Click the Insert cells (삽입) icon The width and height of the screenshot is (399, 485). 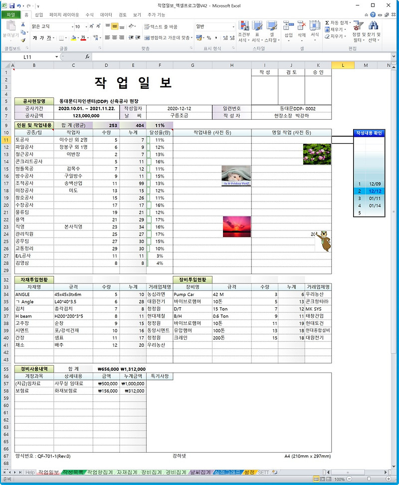pyautogui.click(x=288, y=26)
